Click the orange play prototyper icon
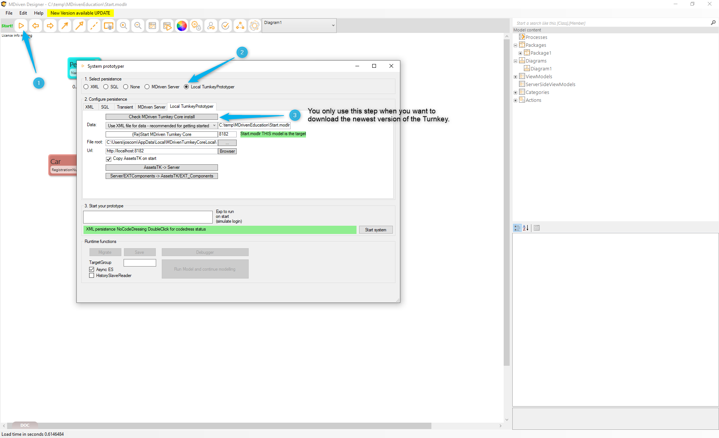719x438 pixels. click(21, 26)
